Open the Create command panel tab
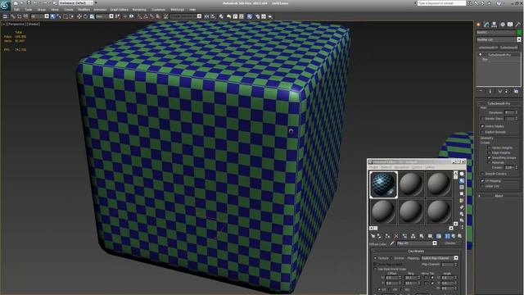Screen dimensions: 524x295 tap(478, 24)
